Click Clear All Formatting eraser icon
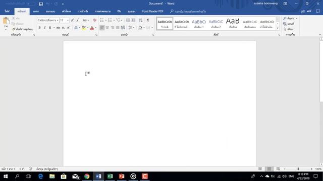Image resolution: width=323 pixels, height=181 pixels. point(94,20)
